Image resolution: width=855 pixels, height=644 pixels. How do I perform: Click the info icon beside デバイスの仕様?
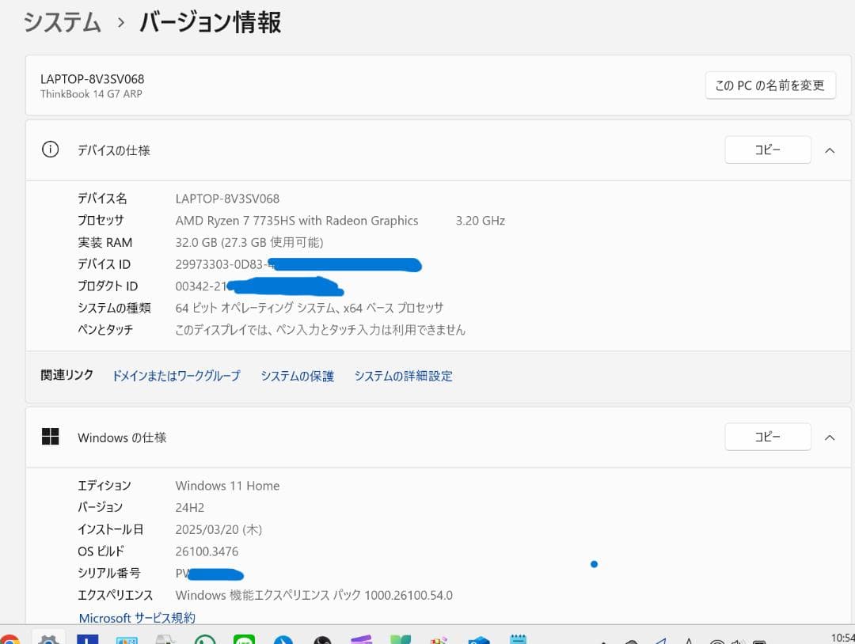(x=50, y=150)
